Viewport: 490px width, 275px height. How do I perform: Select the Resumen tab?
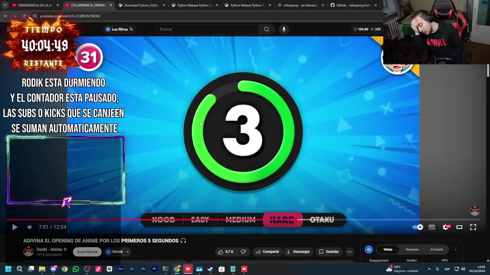tap(412, 249)
